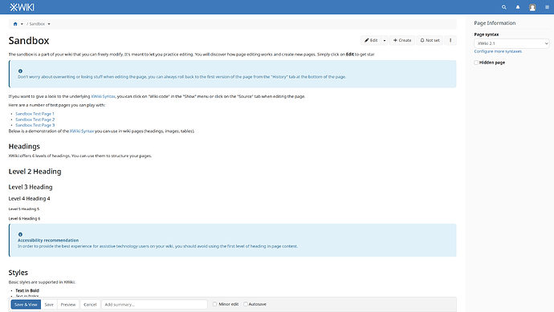The width and height of the screenshot is (554, 312).
Task: Click the Level 4 Heading 4 text
Action: pos(30,198)
